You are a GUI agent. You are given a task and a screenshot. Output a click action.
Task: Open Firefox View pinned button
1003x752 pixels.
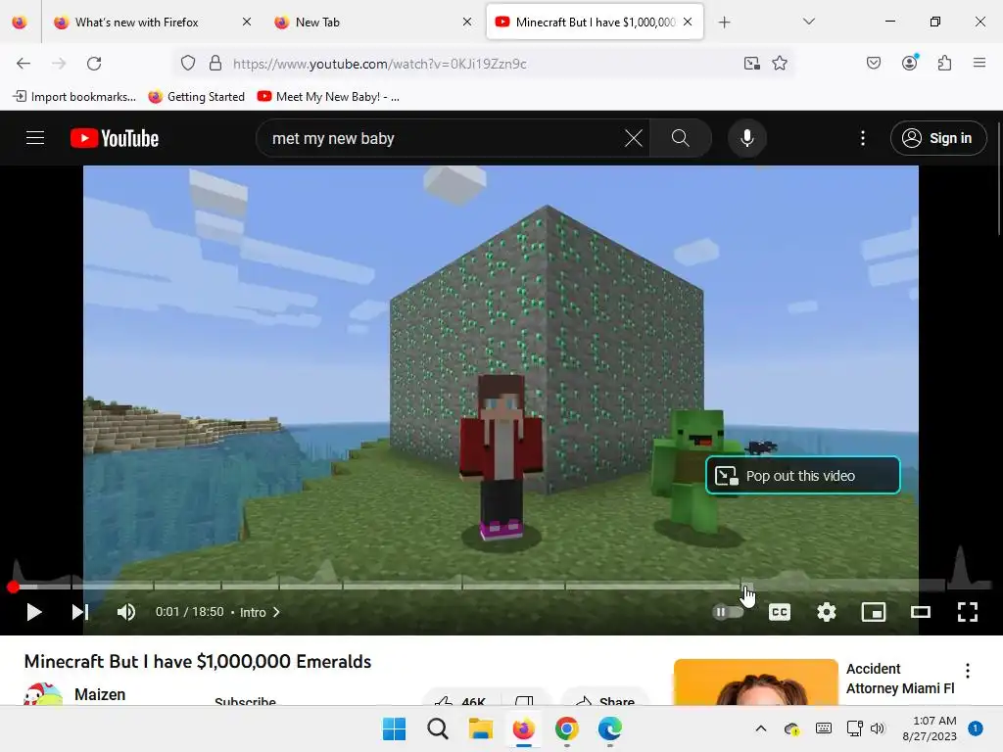(x=20, y=23)
